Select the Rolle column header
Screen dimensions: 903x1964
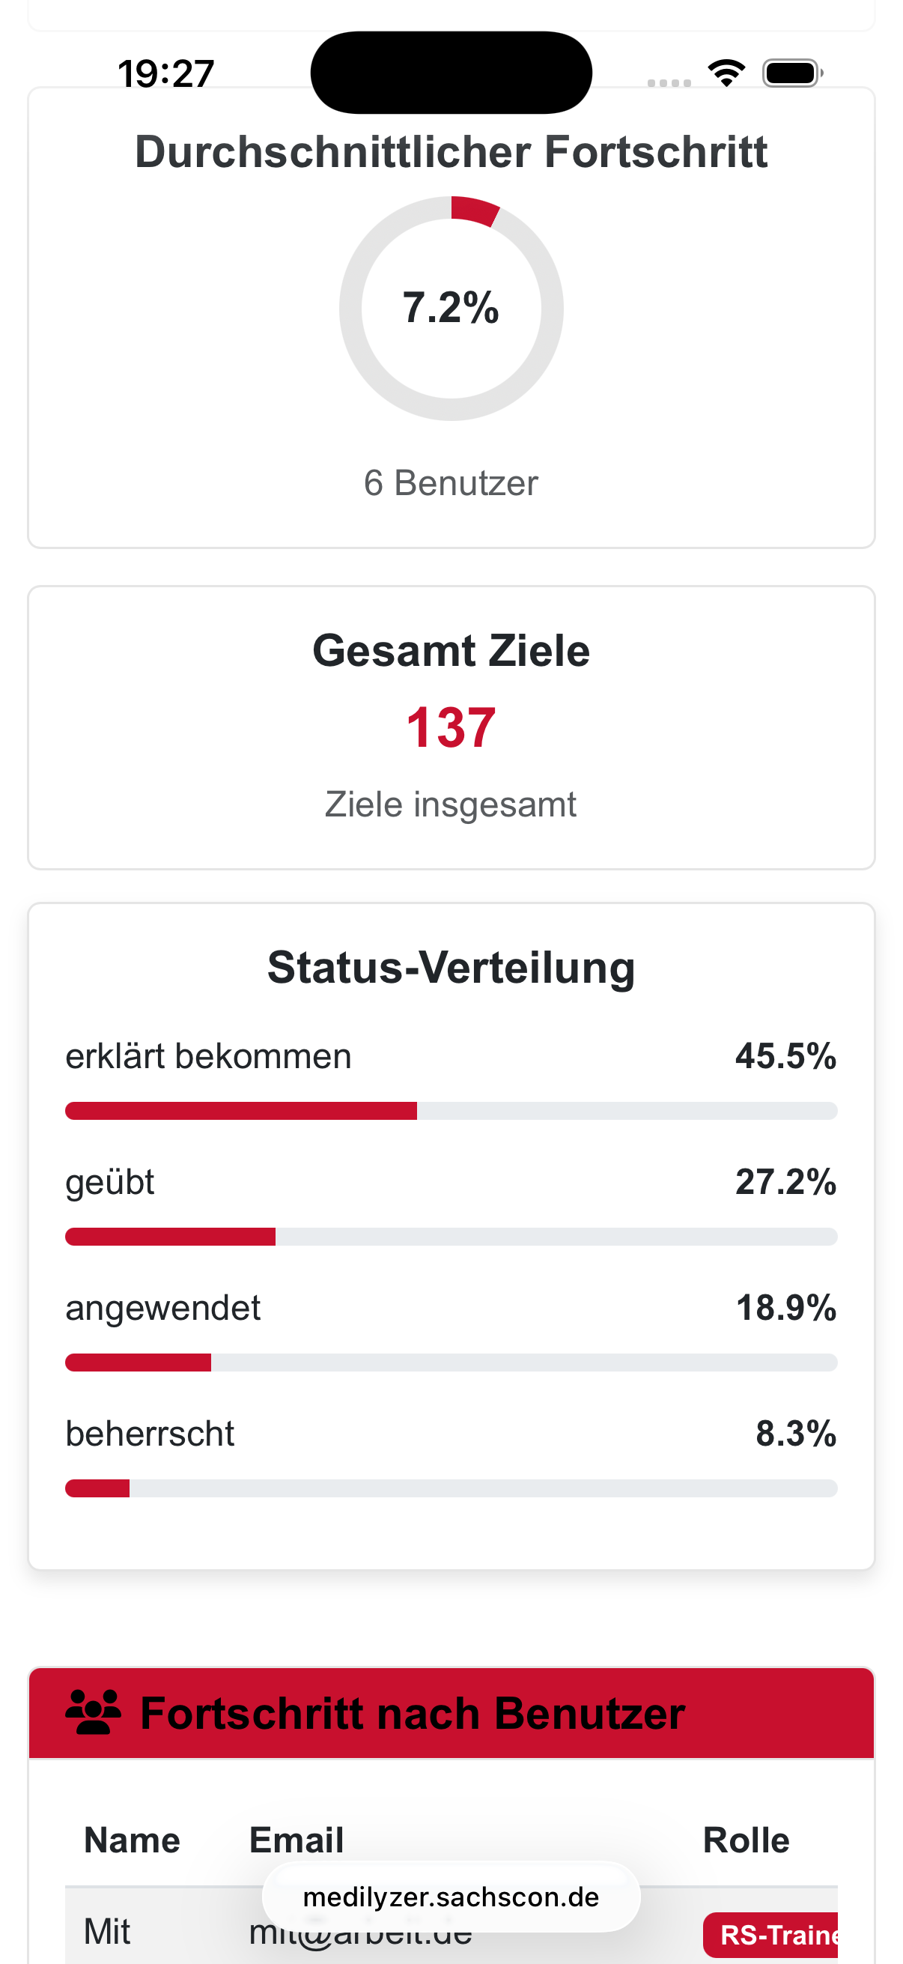745,1840
